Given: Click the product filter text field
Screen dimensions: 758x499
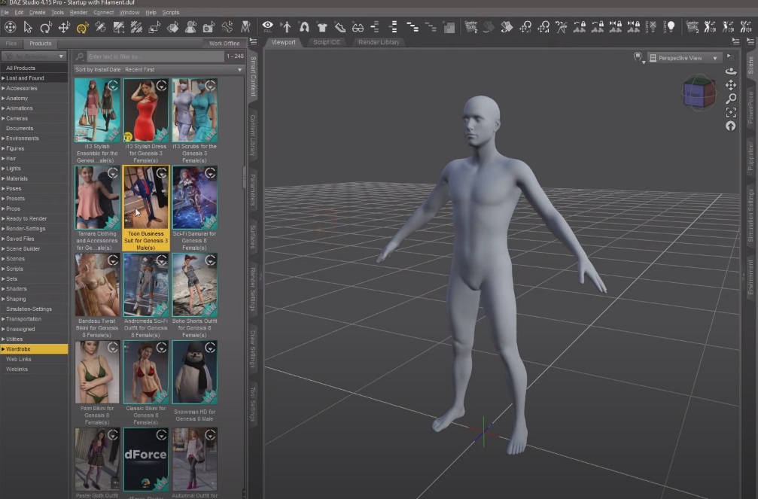Looking at the screenshot, I should click(x=155, y=56).
